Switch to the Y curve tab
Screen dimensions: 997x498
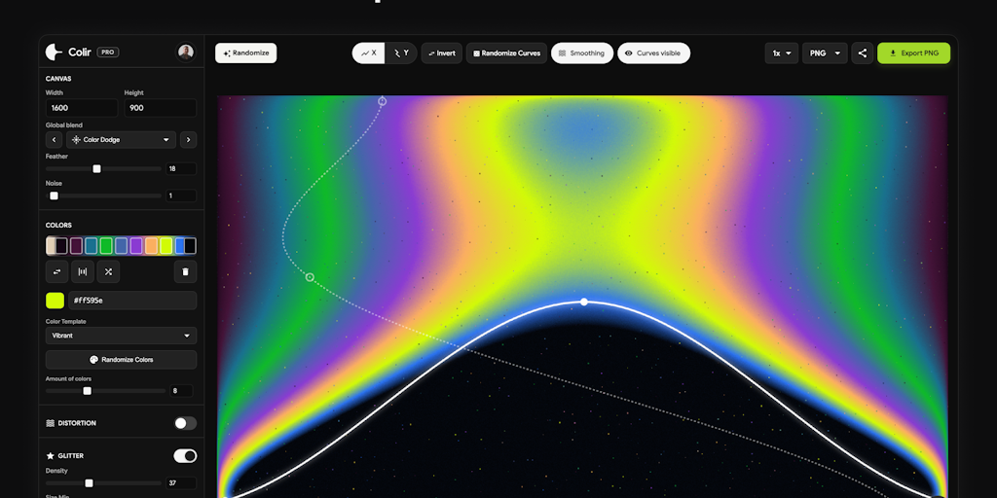(401, 53)
